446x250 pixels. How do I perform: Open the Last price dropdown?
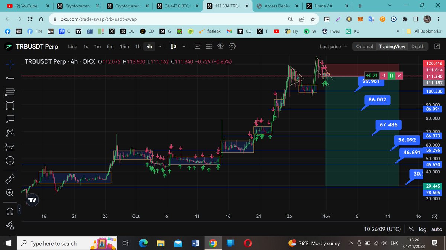tap(333, 46)
